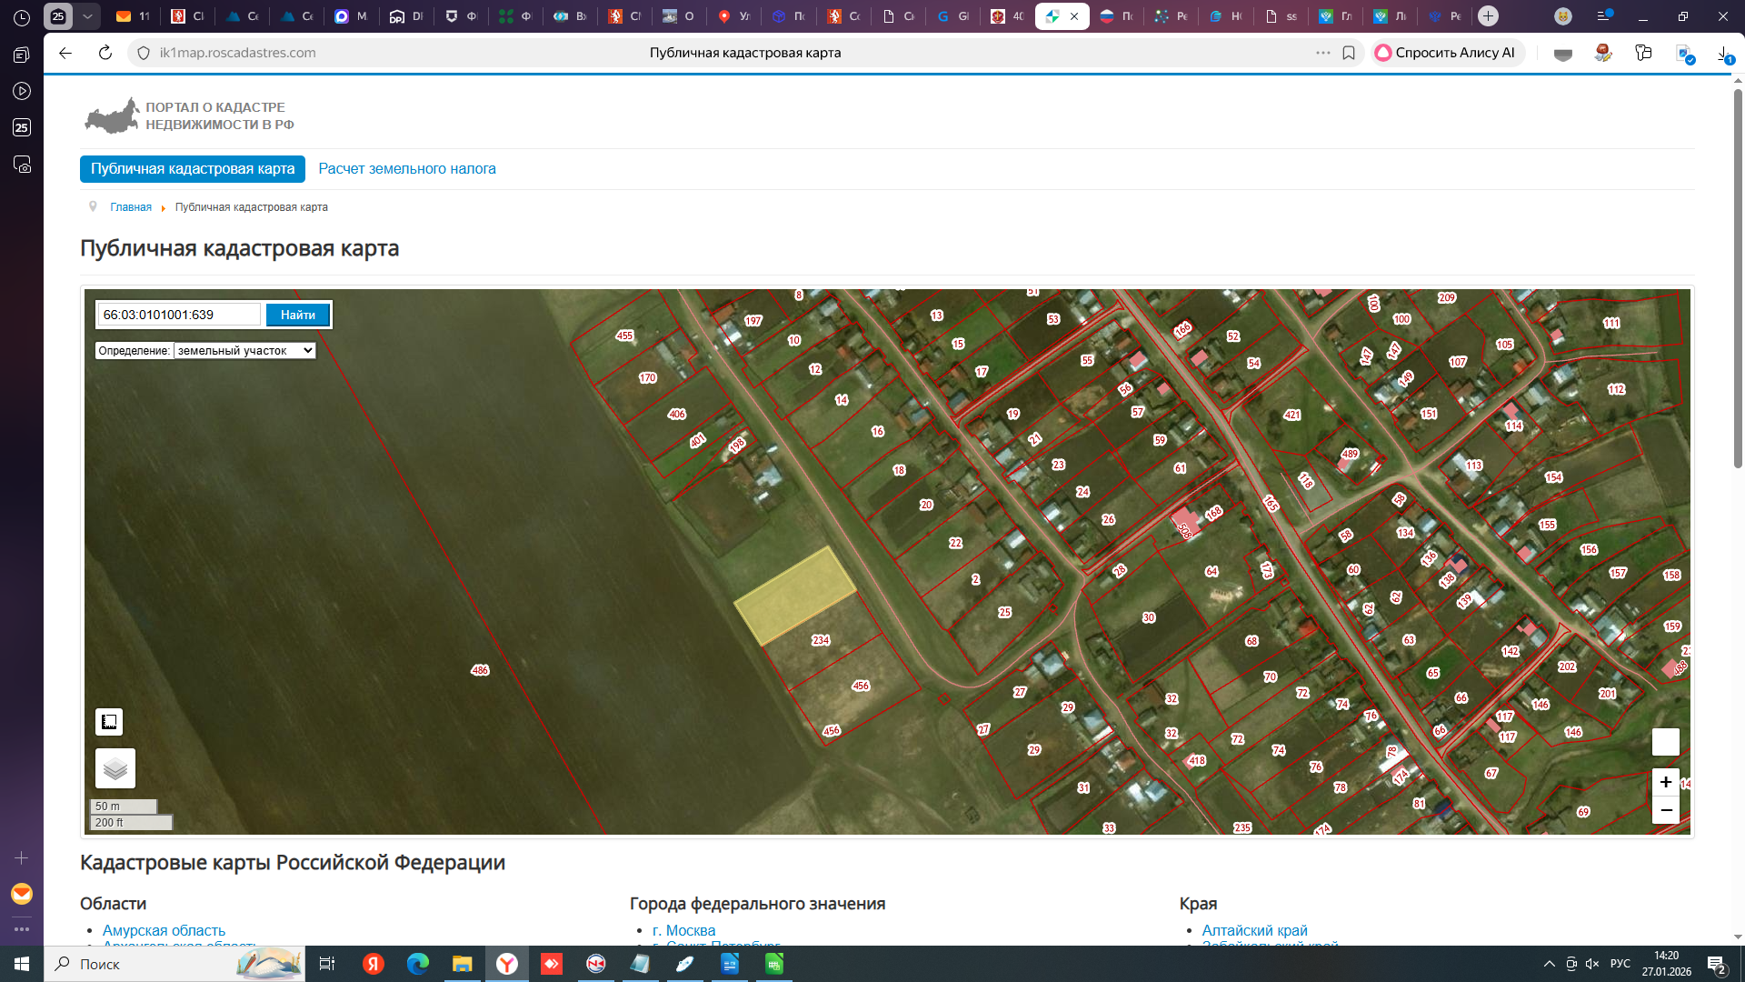Click the browser back arrow

65,53
